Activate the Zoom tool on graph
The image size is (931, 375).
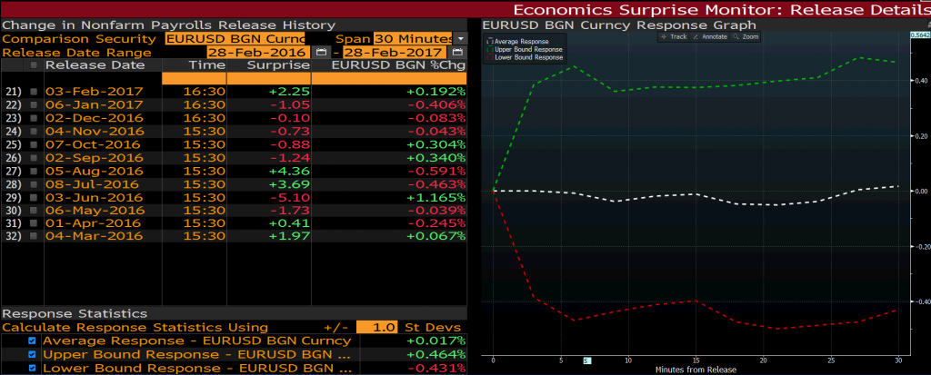pos(746,37)
